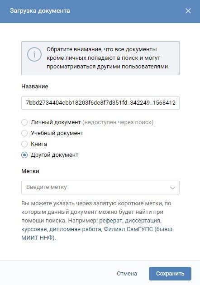The height and width of the screenshot is (285, 200).
Task: Click the Название section label
Action: click(x=35, y=87)
